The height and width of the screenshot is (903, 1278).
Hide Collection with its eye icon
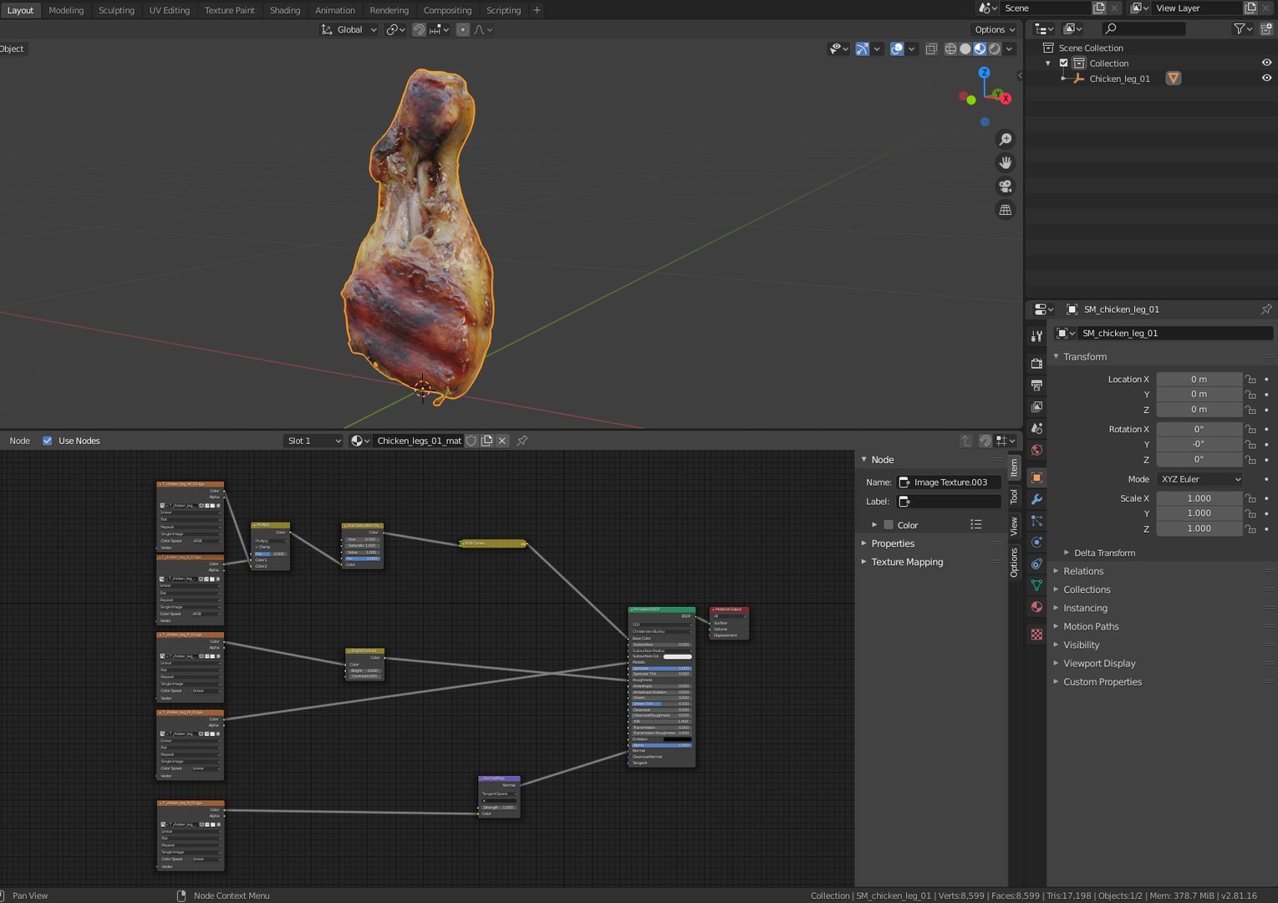tap(1266, 64)
